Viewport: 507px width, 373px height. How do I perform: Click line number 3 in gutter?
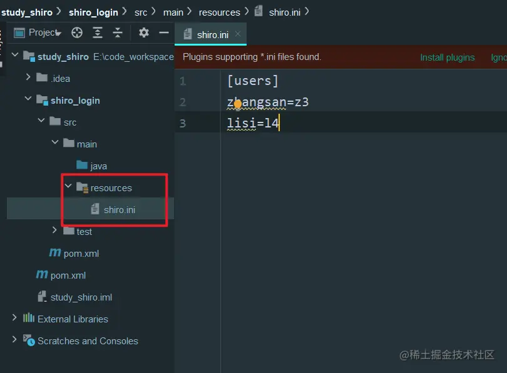(183, 123)
